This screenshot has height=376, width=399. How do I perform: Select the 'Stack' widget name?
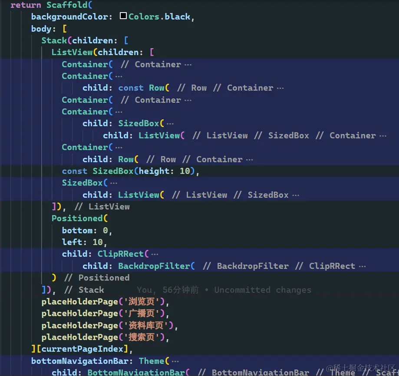pyautogui.click(x=54, y=41)
